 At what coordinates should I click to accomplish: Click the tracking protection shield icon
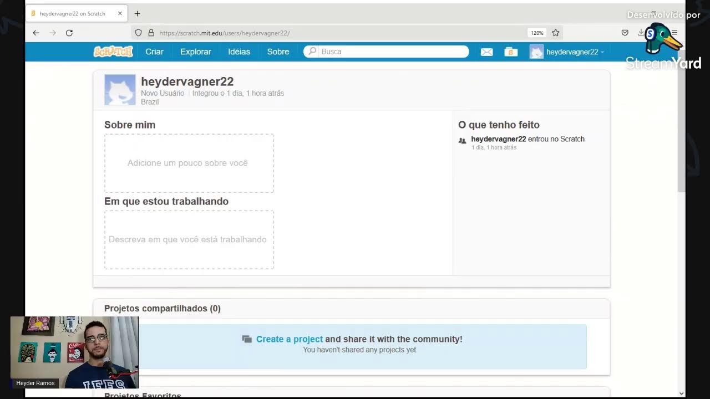pyautogui.click(x=139, y=33)
